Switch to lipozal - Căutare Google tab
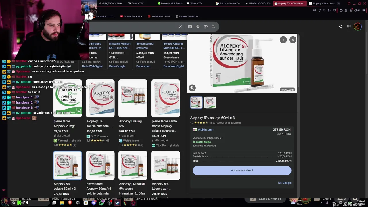The image size is (368, 207). (x=229, y=3)
